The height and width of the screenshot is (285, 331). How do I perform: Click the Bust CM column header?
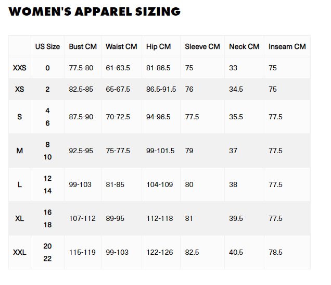click(x=83, y=46)
